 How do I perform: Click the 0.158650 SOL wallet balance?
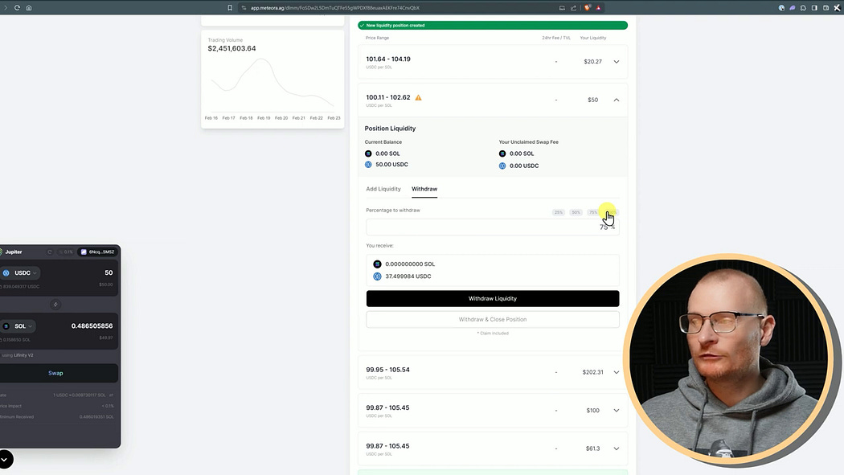click(16, 340)
